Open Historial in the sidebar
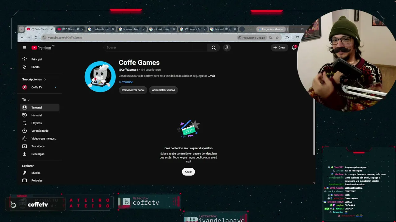Image resolution: width=396 pixels, height=222 pixels. pos(40,115)
